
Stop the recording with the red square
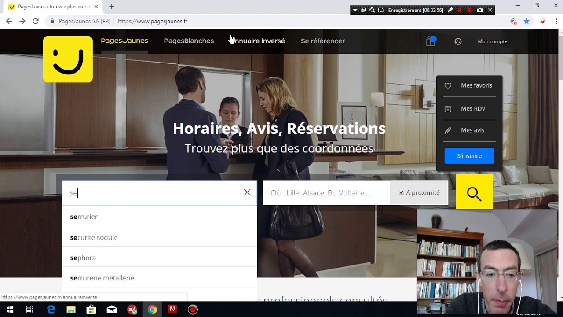pos(469,10)
